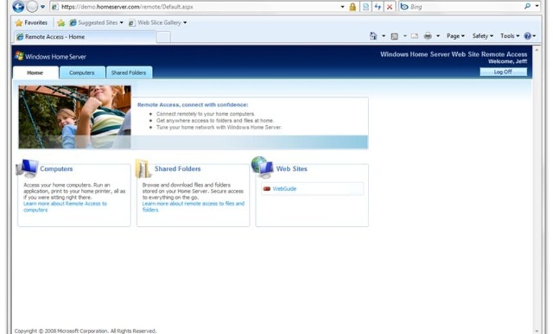Open Learn more about remote access to files link

click(x=194, y=207)
